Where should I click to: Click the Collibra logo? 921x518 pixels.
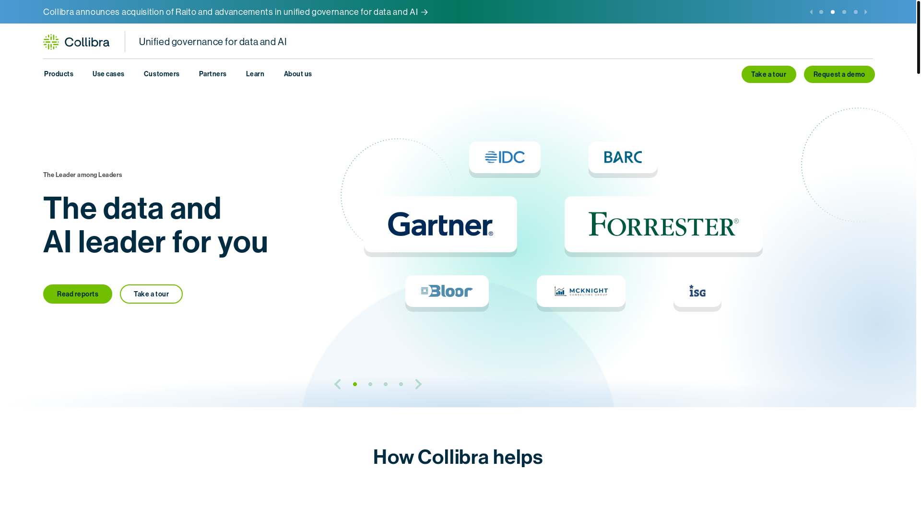(x=76, y=42)
